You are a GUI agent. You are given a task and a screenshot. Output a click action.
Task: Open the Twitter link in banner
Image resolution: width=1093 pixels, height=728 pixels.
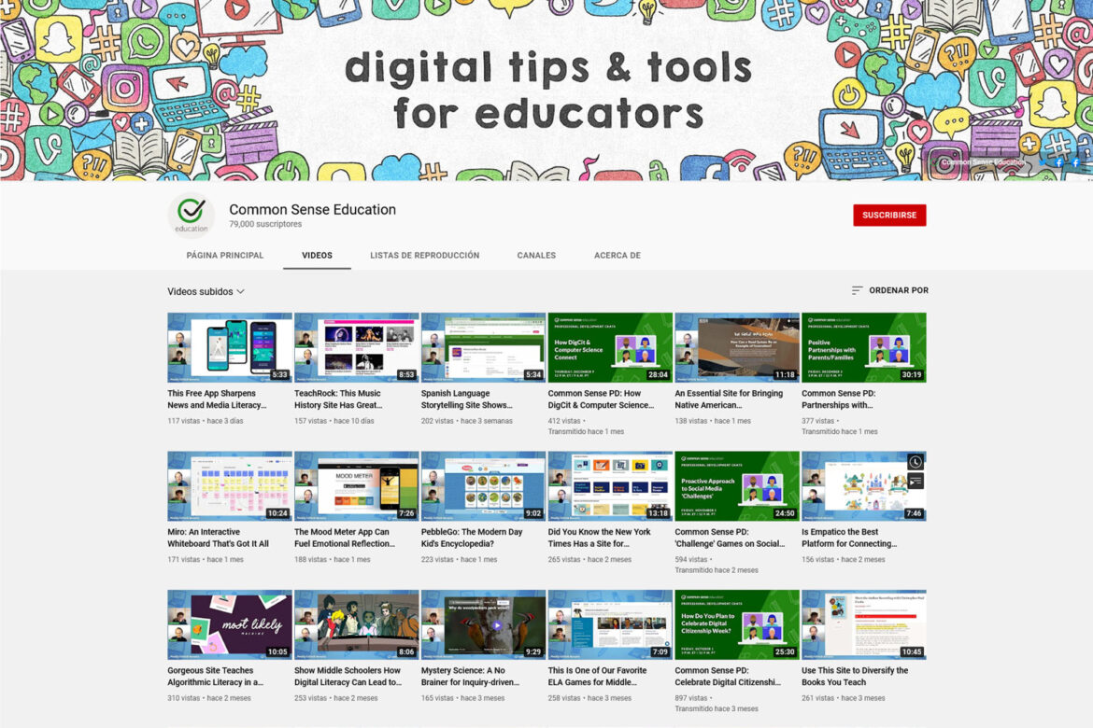[1044, 162]
